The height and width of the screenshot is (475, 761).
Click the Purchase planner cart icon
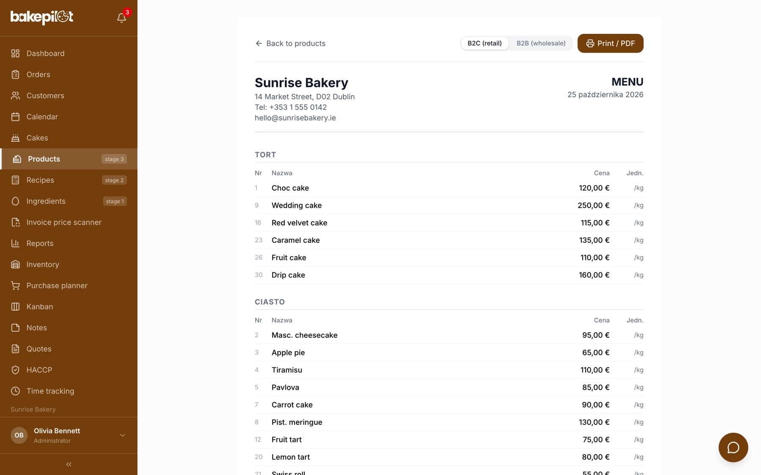[16, 285]
